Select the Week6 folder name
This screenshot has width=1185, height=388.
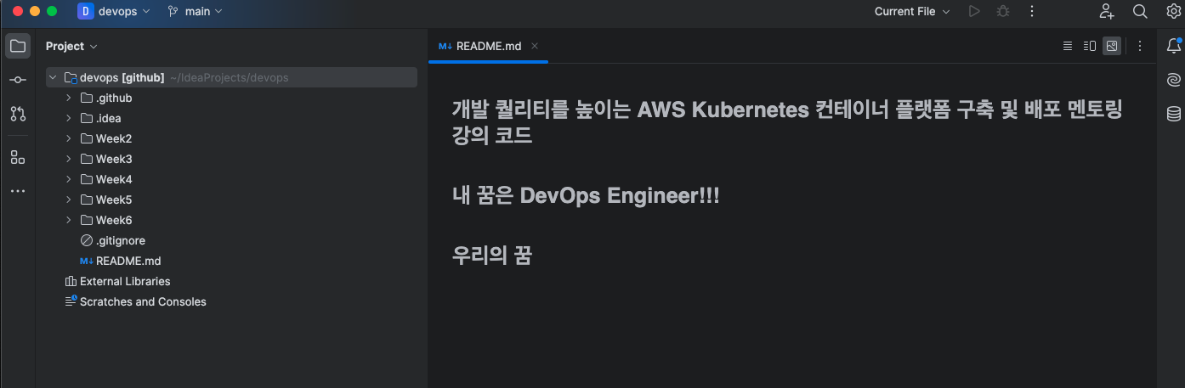coord(114,220)
